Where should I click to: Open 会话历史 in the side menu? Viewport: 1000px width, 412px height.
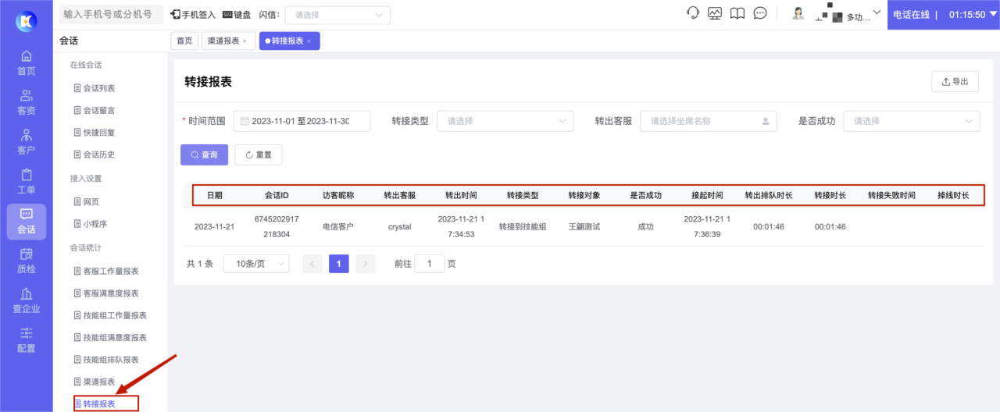95,154
